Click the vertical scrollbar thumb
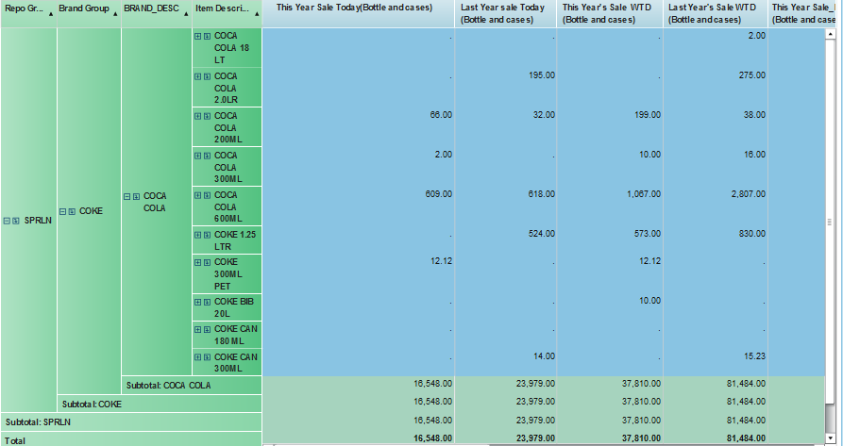 tap(831, 222)
